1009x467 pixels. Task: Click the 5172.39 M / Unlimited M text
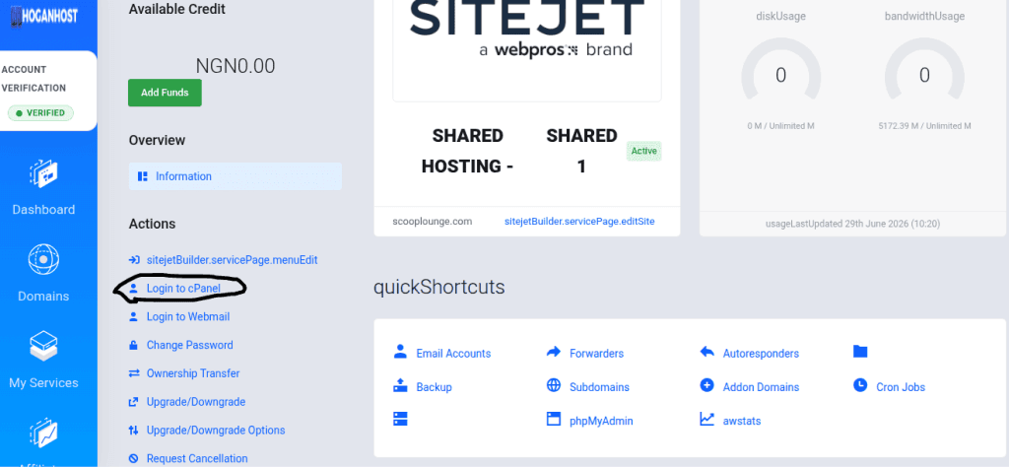pos(924,126)
